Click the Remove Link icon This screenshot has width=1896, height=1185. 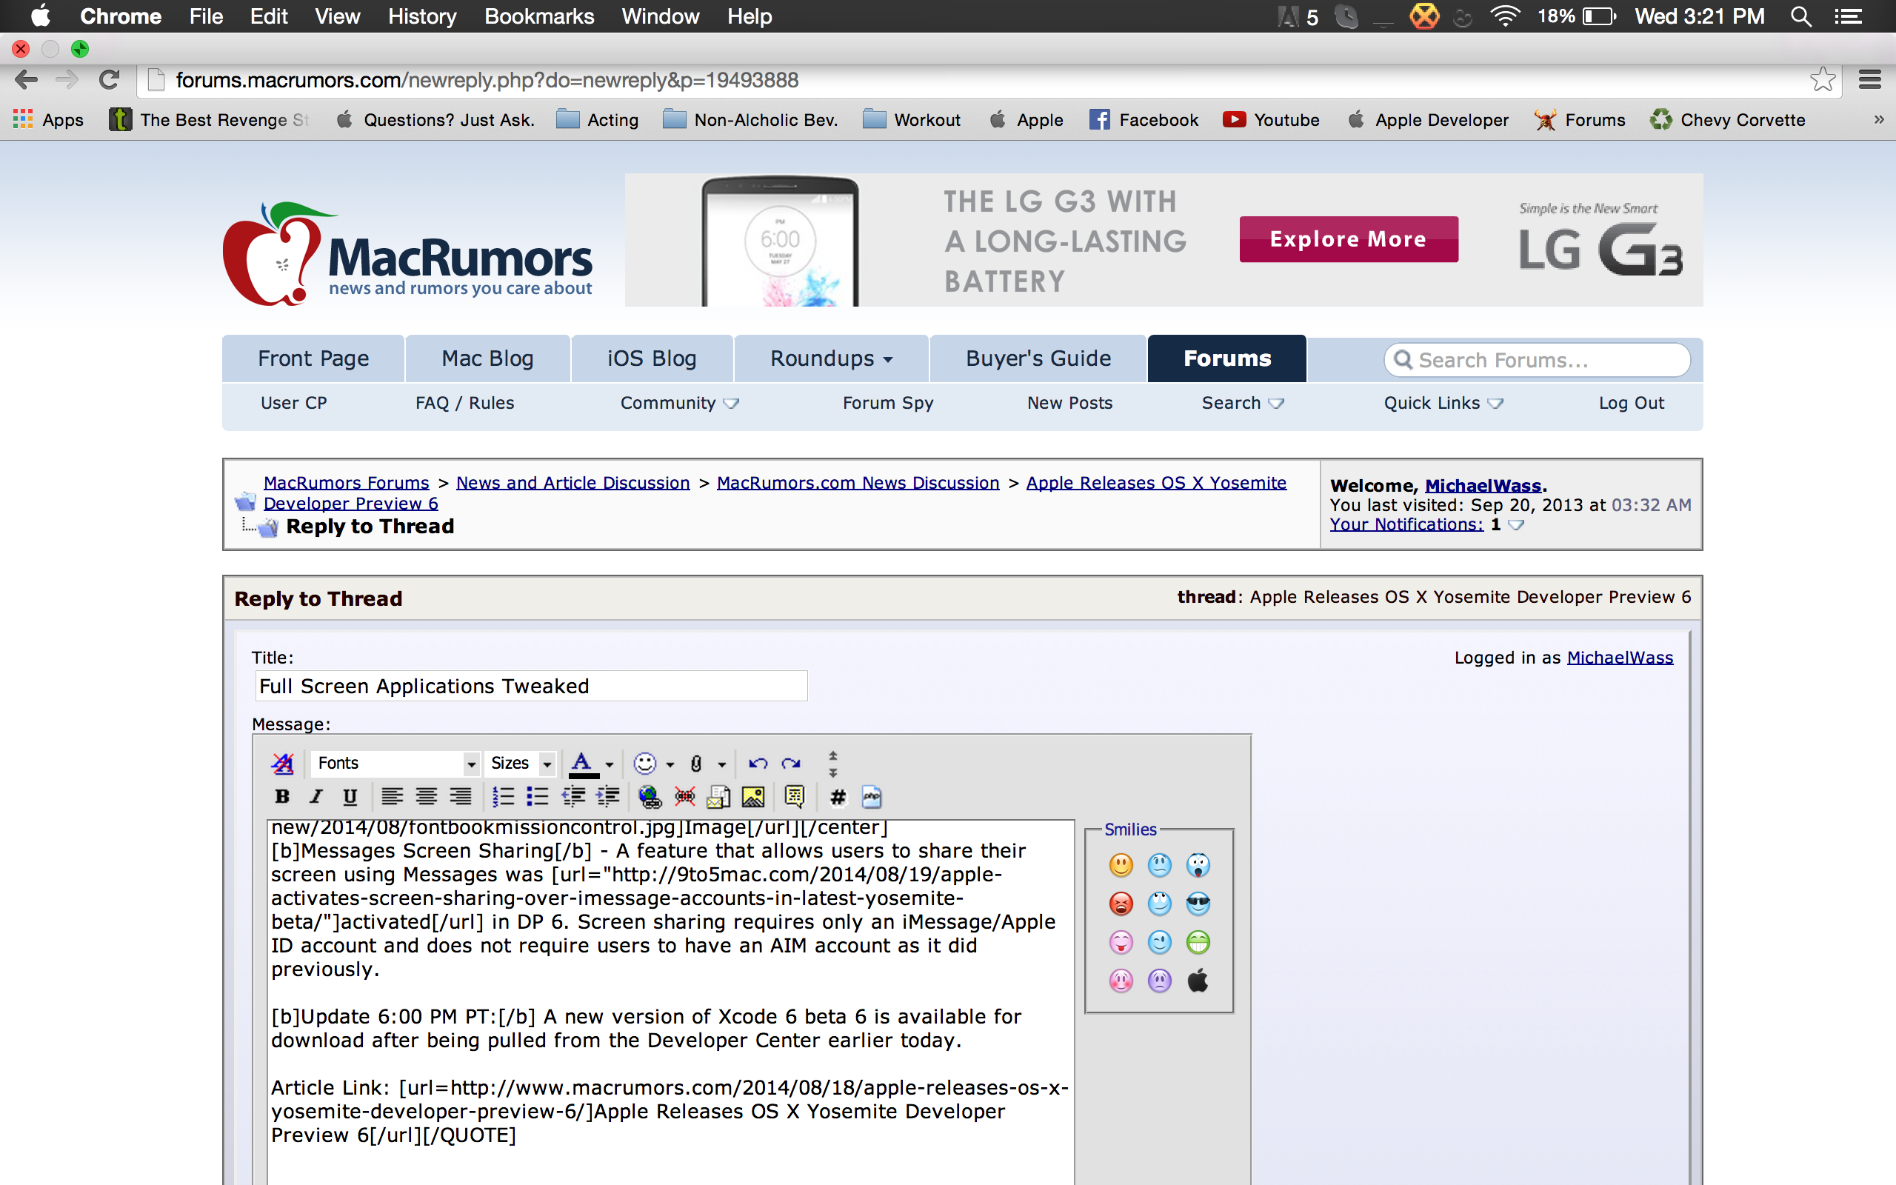684,797
